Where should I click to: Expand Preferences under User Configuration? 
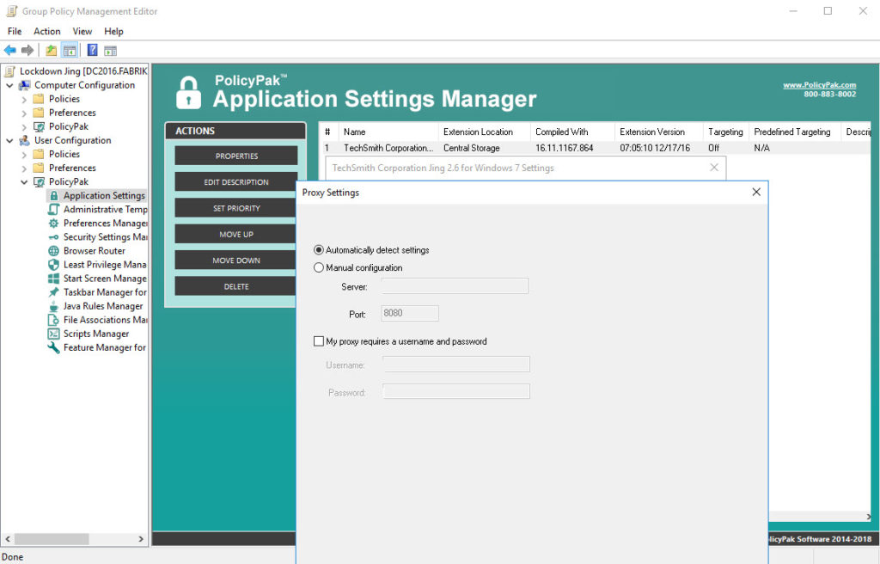point(24,168)
